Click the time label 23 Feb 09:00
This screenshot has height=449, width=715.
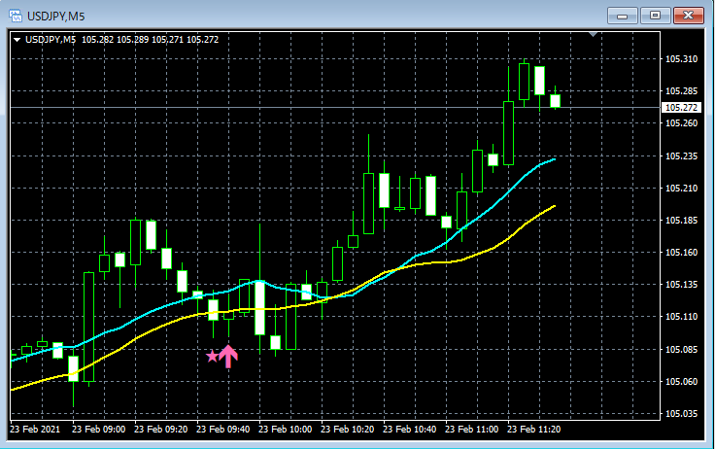98,430
